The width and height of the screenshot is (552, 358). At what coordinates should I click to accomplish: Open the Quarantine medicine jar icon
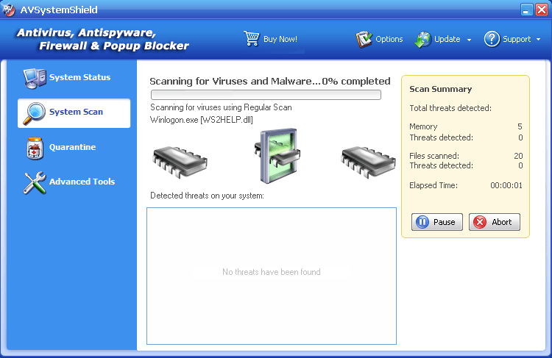(x=34, y=148)
